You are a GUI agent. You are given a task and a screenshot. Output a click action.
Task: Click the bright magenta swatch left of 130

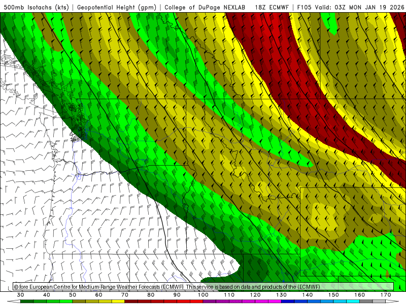pyautogui.click(x=275, y=301)
